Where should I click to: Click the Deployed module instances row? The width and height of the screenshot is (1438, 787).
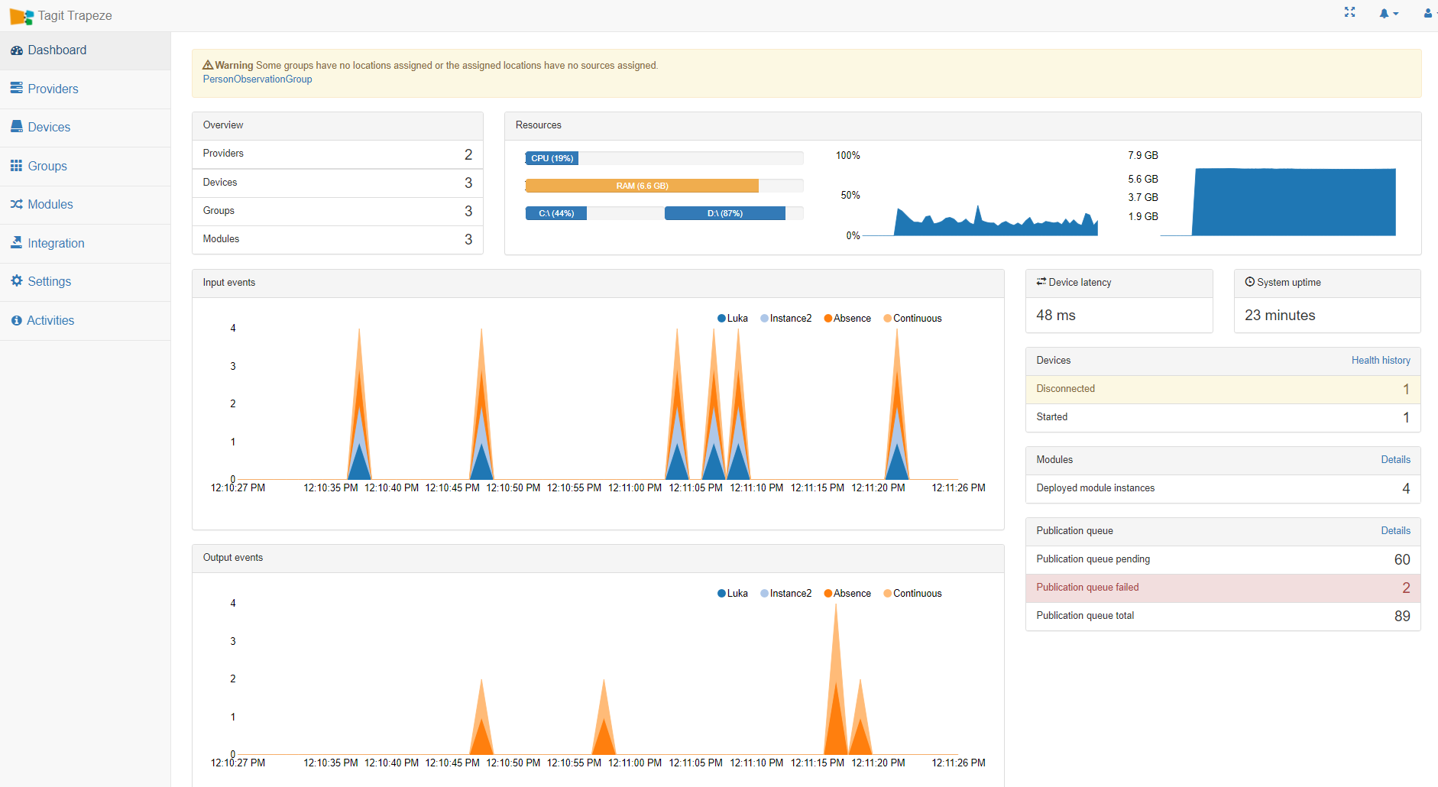coord(1223,489)
